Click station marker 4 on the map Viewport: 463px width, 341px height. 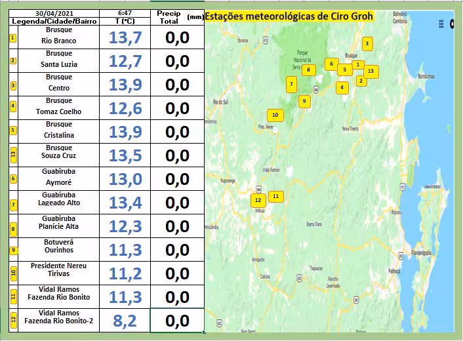342,87
